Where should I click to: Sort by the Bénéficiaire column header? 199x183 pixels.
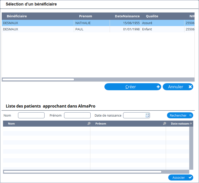point(17,16)
